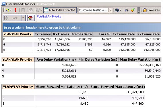Viewport: 163px width, 109px height.
Task: Select the Frames Delta value 60
Action: coord(91,50)
